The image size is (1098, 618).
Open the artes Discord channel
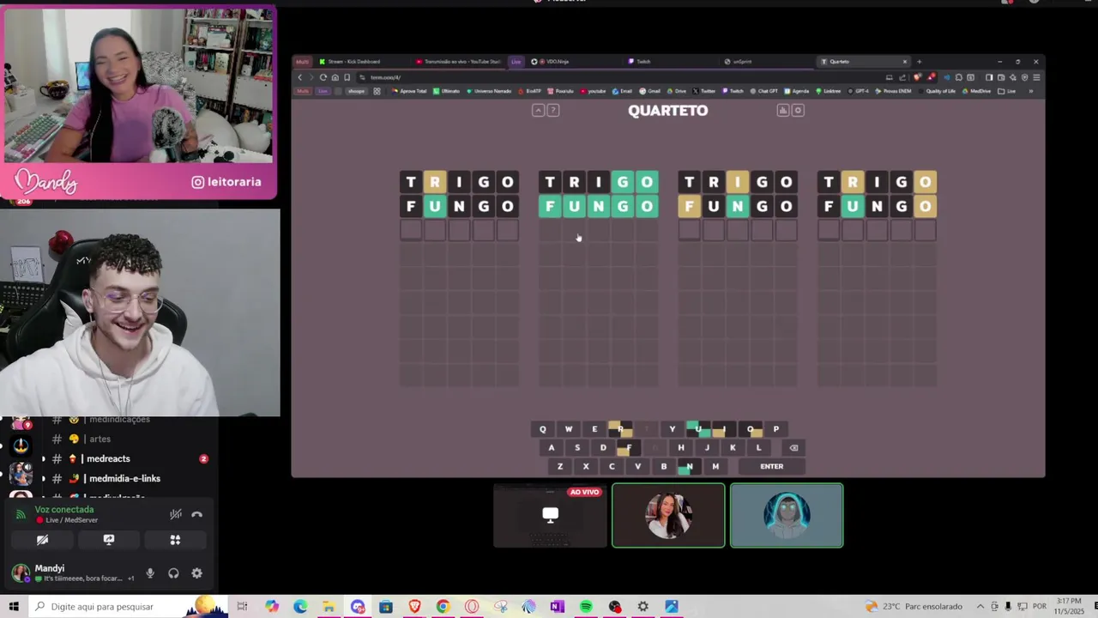coord(100,439)
